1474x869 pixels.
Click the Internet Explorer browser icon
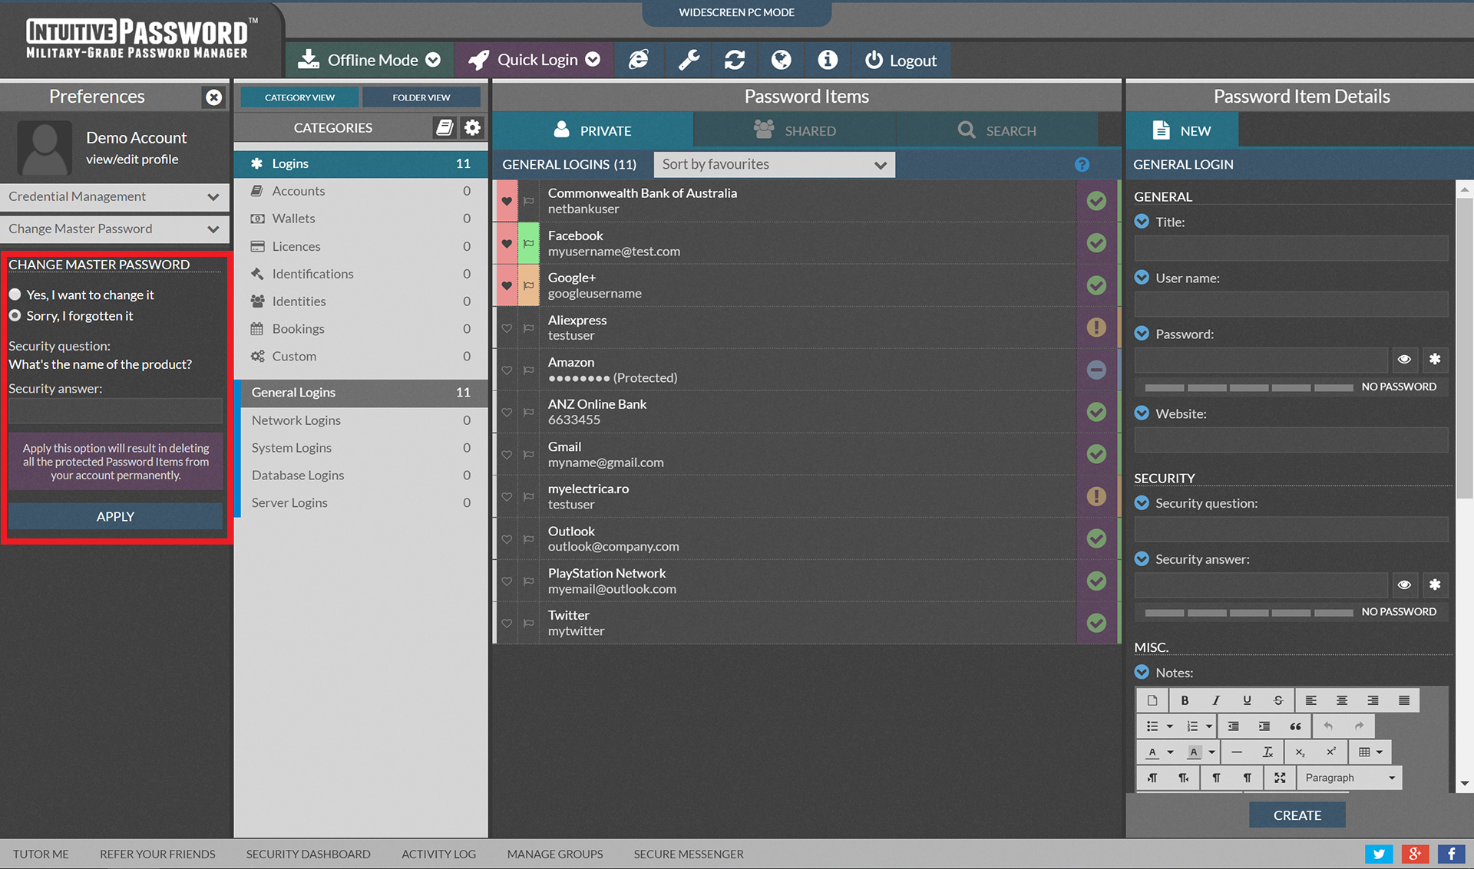[639, 60]
